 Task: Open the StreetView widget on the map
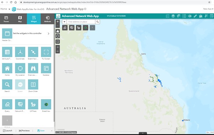[x=86, y=28]
